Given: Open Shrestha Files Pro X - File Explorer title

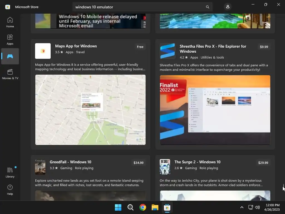Looking at the screenshot, I should 213,49.
